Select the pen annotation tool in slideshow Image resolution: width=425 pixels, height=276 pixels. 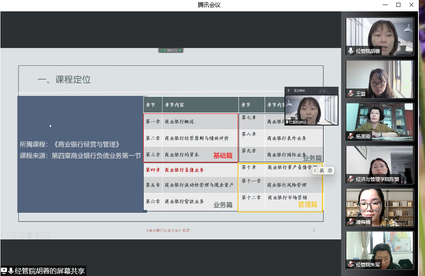[21, 235]
